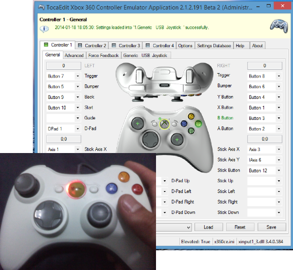The height and width of the screenshot is (270, 293).
Task: Open the Options tab
Action: click(185, 46)
